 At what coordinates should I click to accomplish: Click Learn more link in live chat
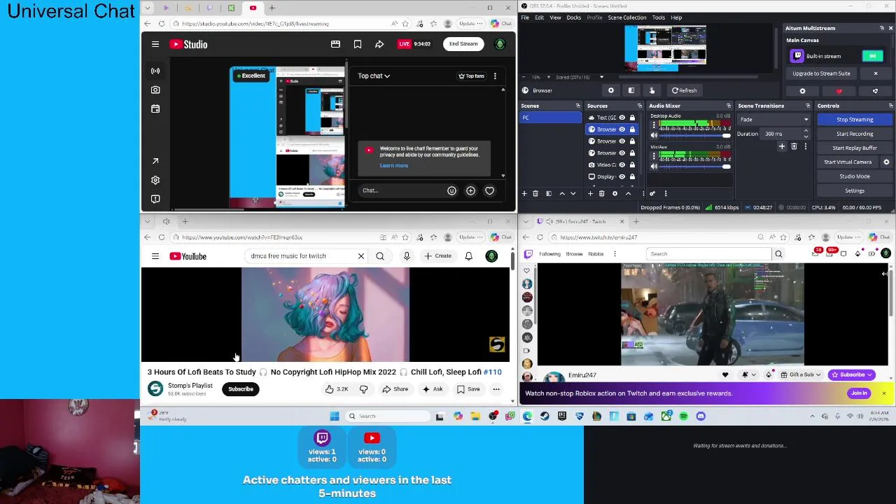point(393,166)
